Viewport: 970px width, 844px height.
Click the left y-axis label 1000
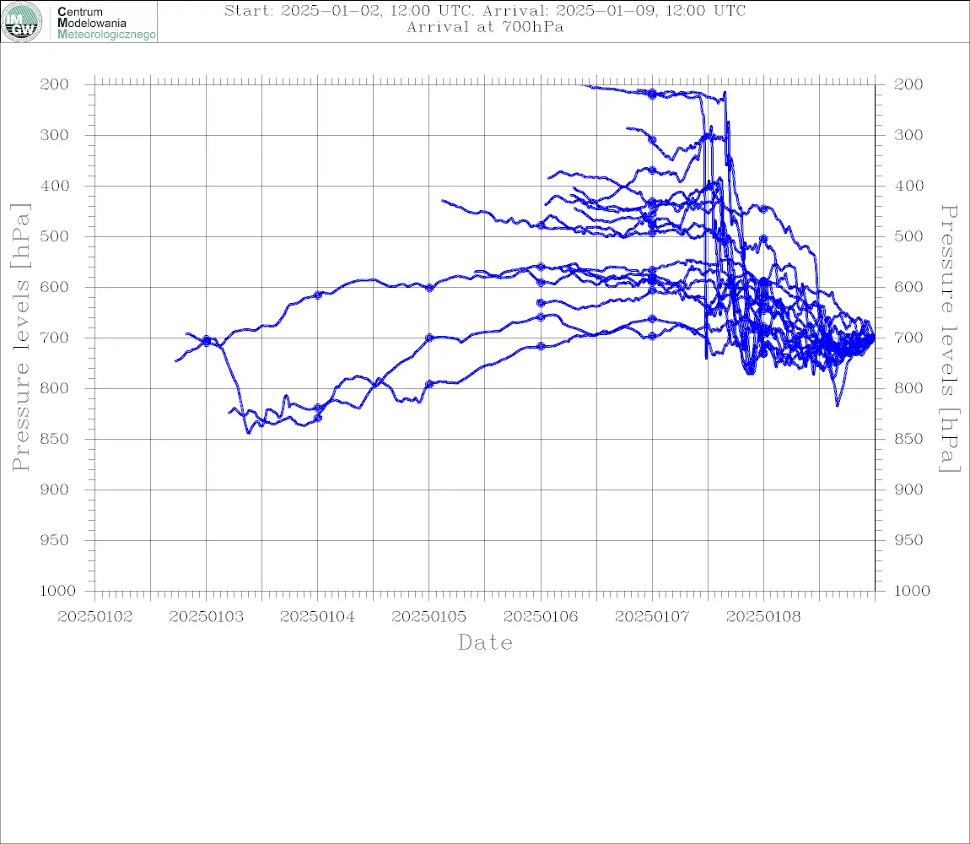point(58,591)
